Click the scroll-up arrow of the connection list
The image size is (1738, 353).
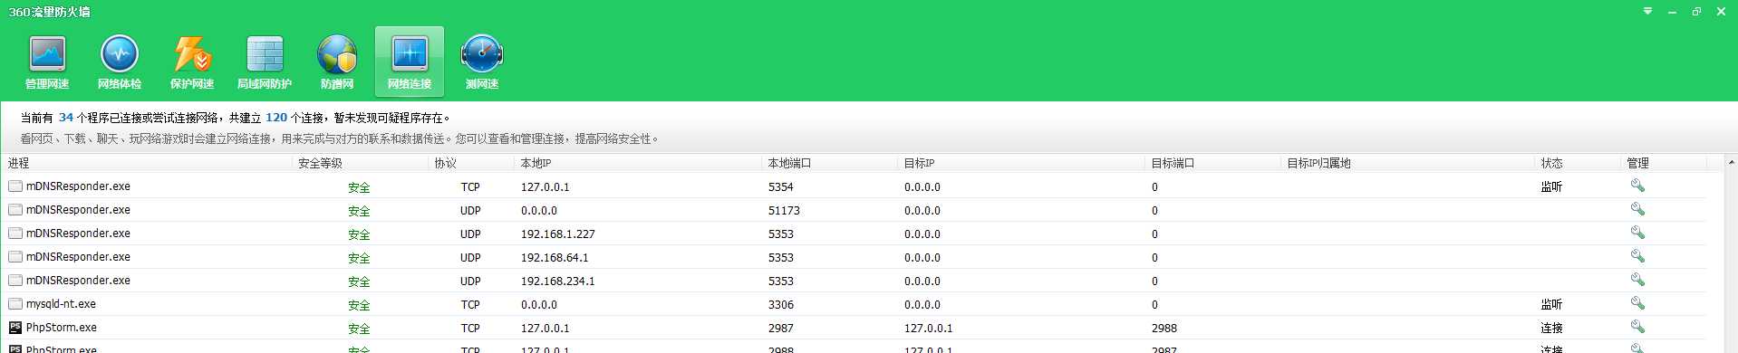pyautogui.click(x=1731, y=163)
